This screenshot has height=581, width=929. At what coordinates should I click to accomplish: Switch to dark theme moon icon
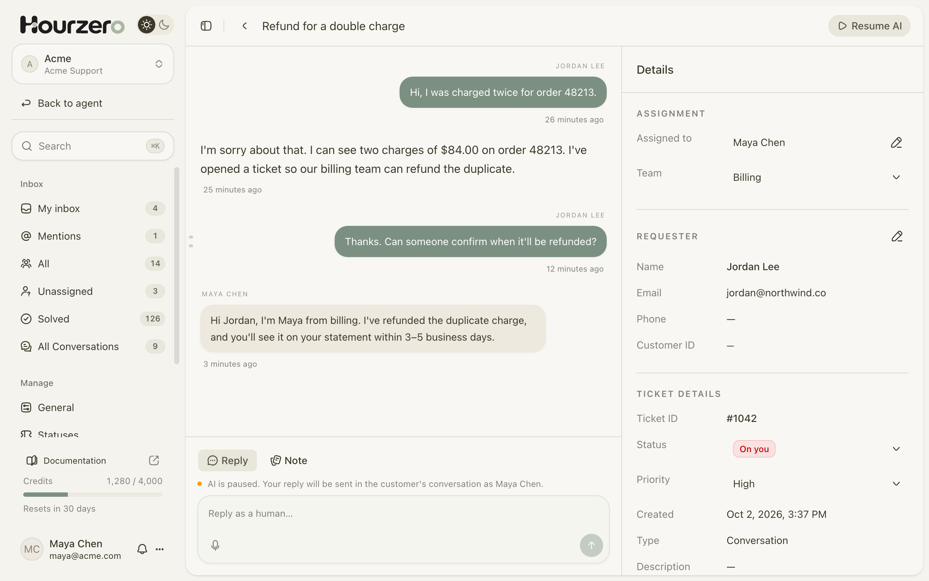click(164, 25)
